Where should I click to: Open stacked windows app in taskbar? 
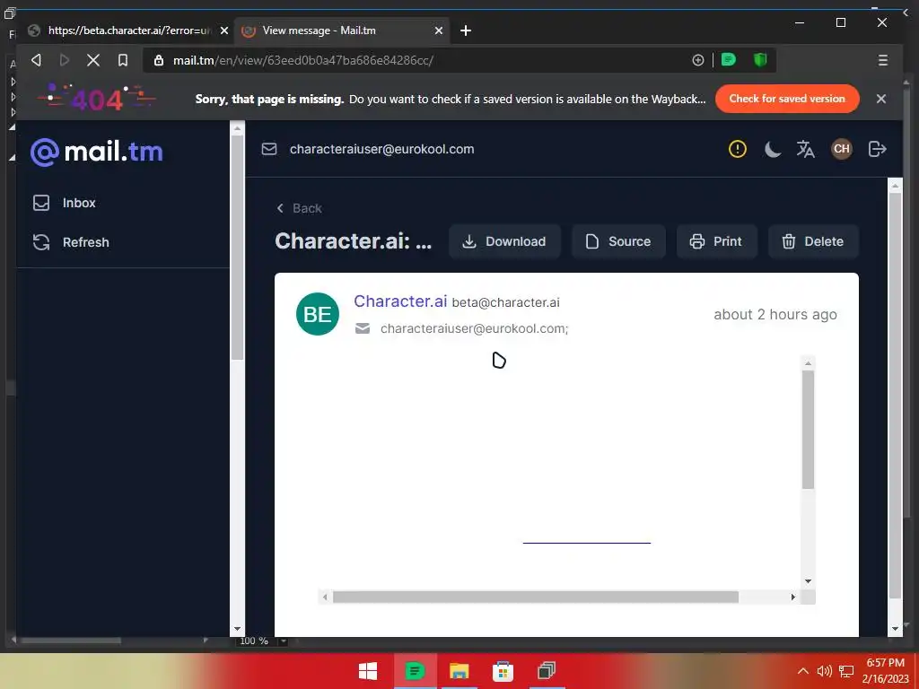pyautogui.click(x=547, y=671)
